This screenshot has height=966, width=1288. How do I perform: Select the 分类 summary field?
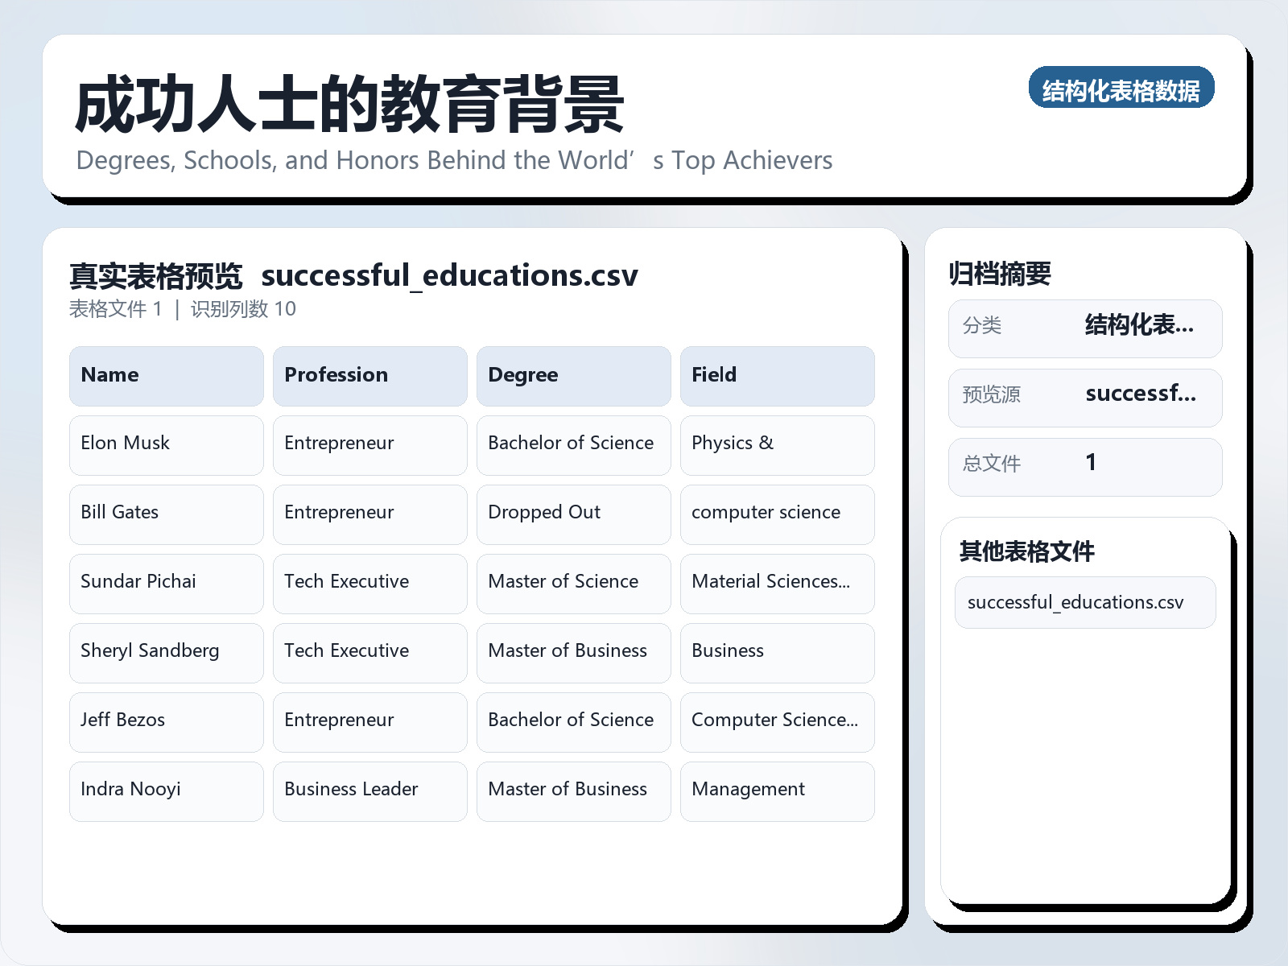pyautogui.click(x=1085, y=328)
